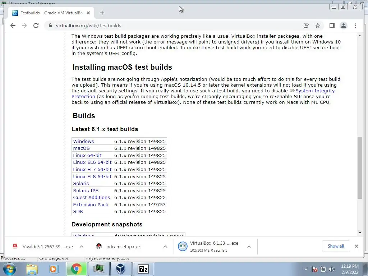The height and width of the screenshot is (276, 368).
Task: Bookmark this page with star
Action: 318,26
